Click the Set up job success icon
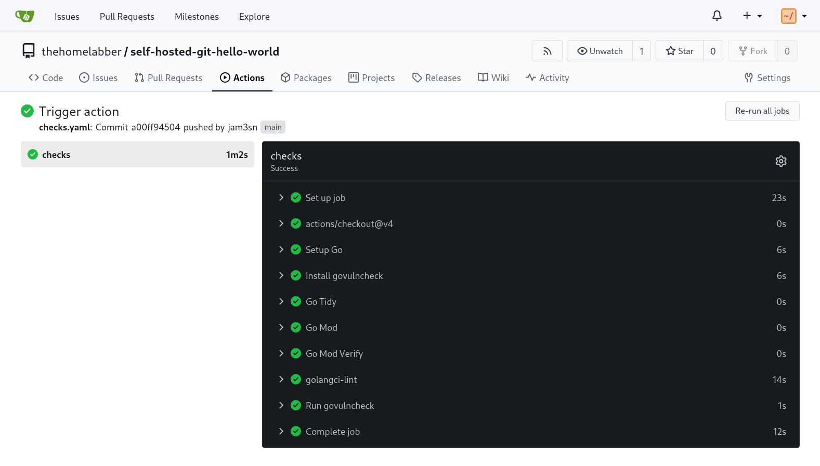Screen dimensions: 820x466 296,197
